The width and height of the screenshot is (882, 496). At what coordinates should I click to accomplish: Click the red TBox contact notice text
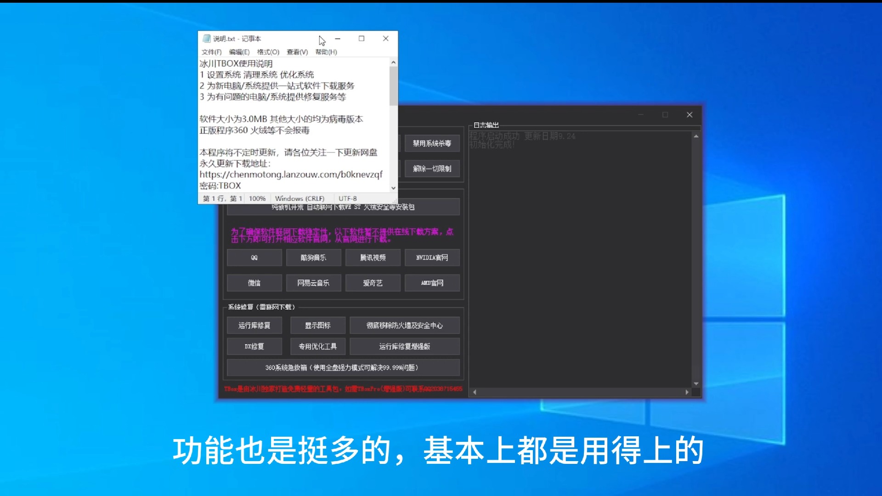pos(343,389)
